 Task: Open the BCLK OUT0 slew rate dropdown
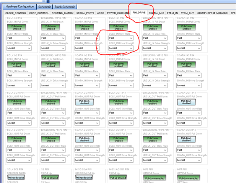click(x=19, y=113)
